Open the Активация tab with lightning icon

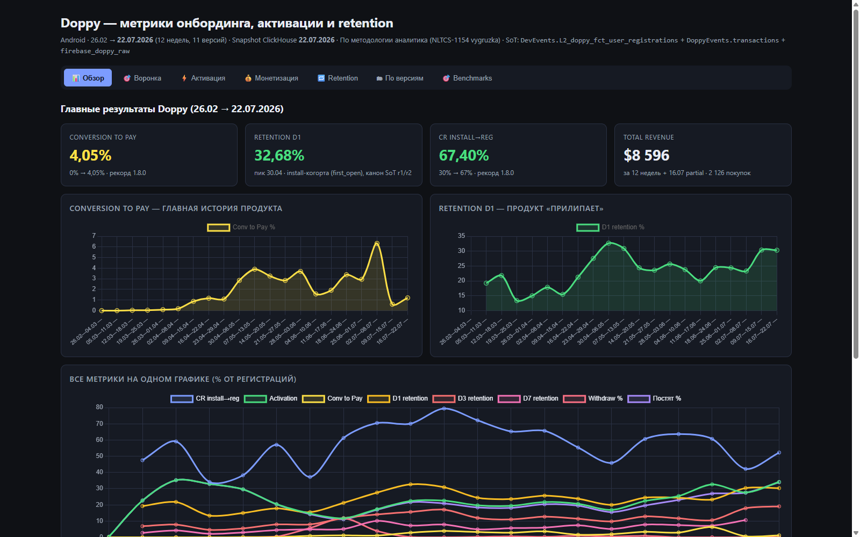(x=203, y=78)
